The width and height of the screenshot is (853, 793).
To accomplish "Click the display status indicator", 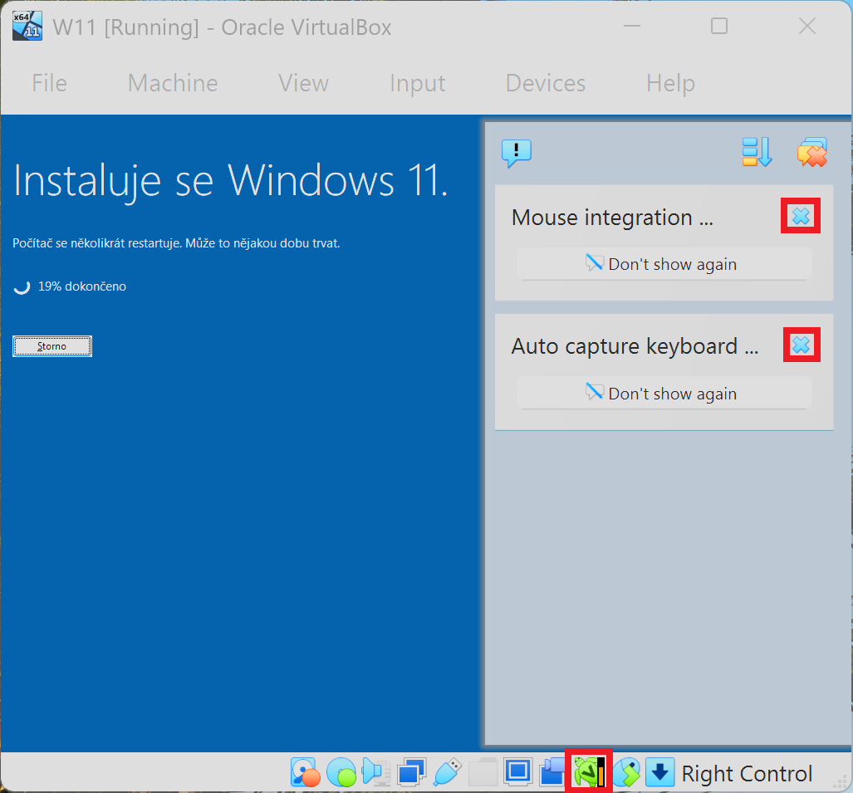I will click(518, 772).
